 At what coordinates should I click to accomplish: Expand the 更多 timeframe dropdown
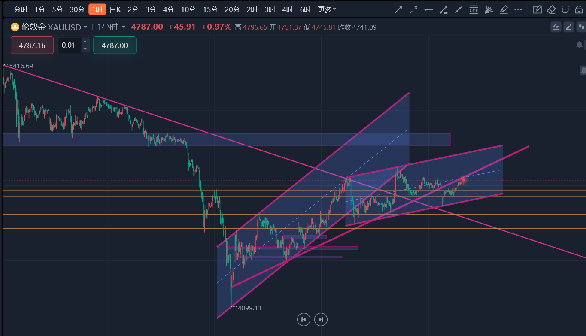point(326,9)
